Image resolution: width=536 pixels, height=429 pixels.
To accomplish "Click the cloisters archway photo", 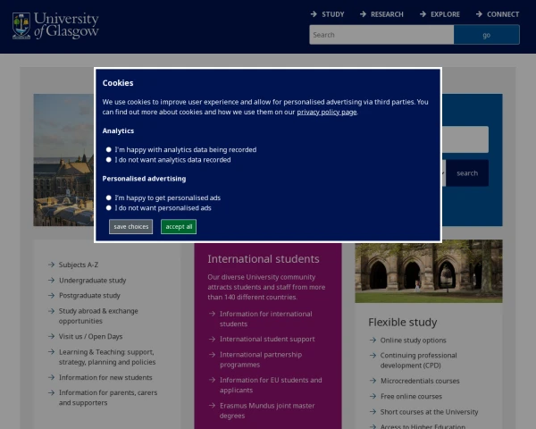I will tap(429, 272).
